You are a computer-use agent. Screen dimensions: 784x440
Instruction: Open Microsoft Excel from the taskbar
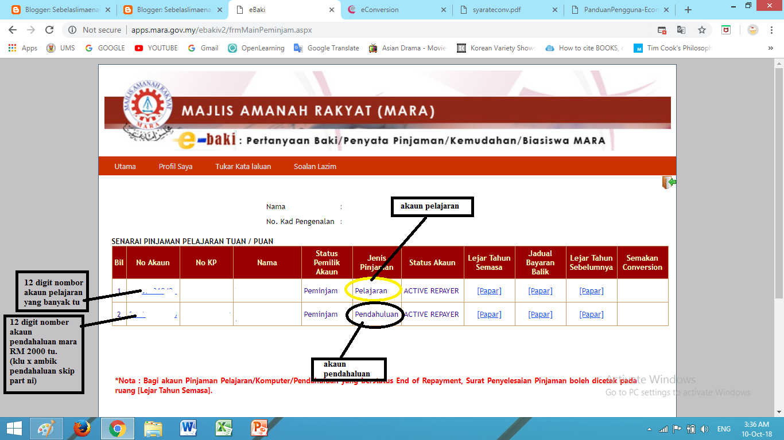[224, 429]
